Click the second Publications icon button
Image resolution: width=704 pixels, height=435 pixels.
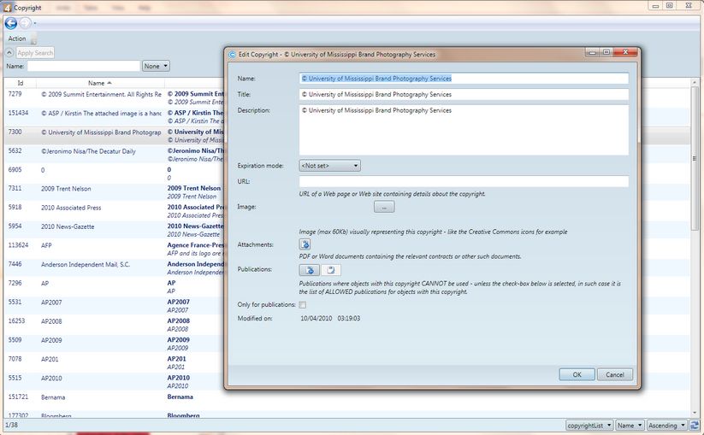[x=331, y=269]
